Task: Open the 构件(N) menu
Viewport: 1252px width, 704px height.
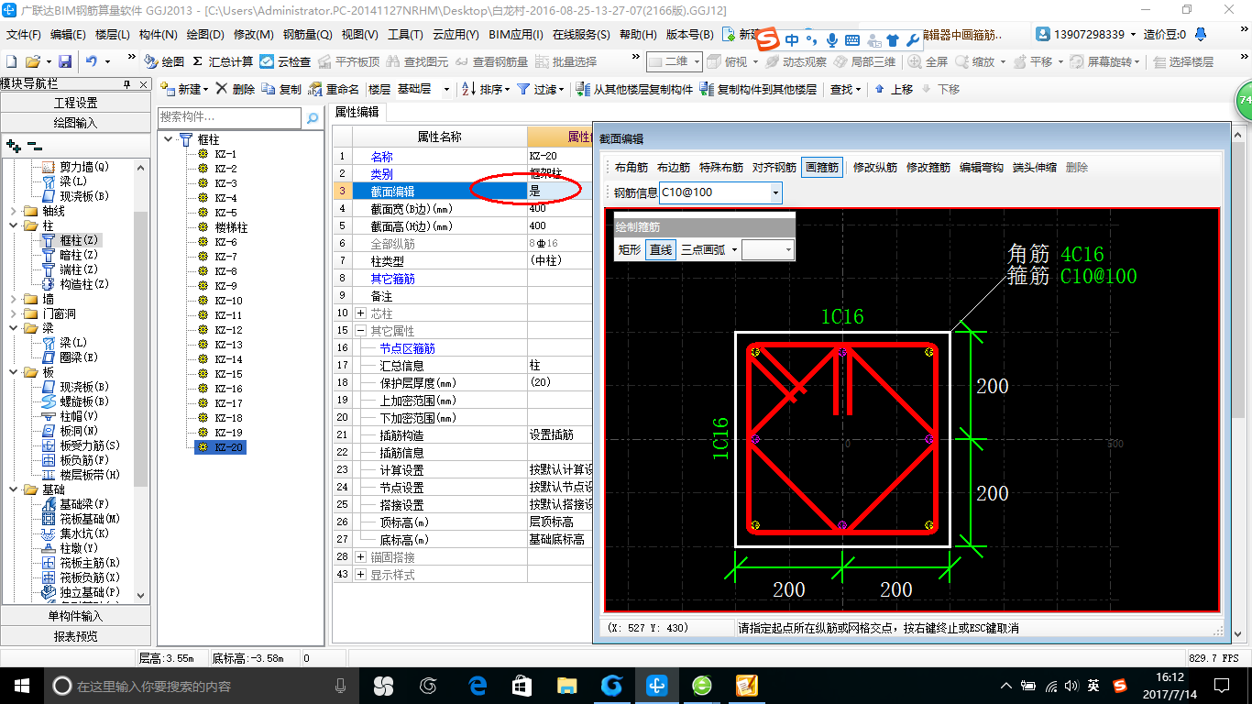Action: 158,35
